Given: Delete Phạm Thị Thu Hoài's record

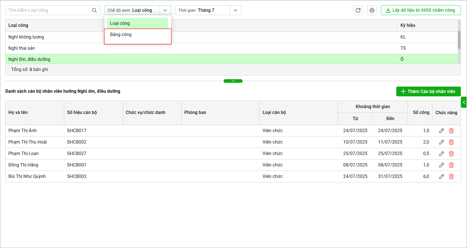Looking at the screenshot, I should [451, 142].
